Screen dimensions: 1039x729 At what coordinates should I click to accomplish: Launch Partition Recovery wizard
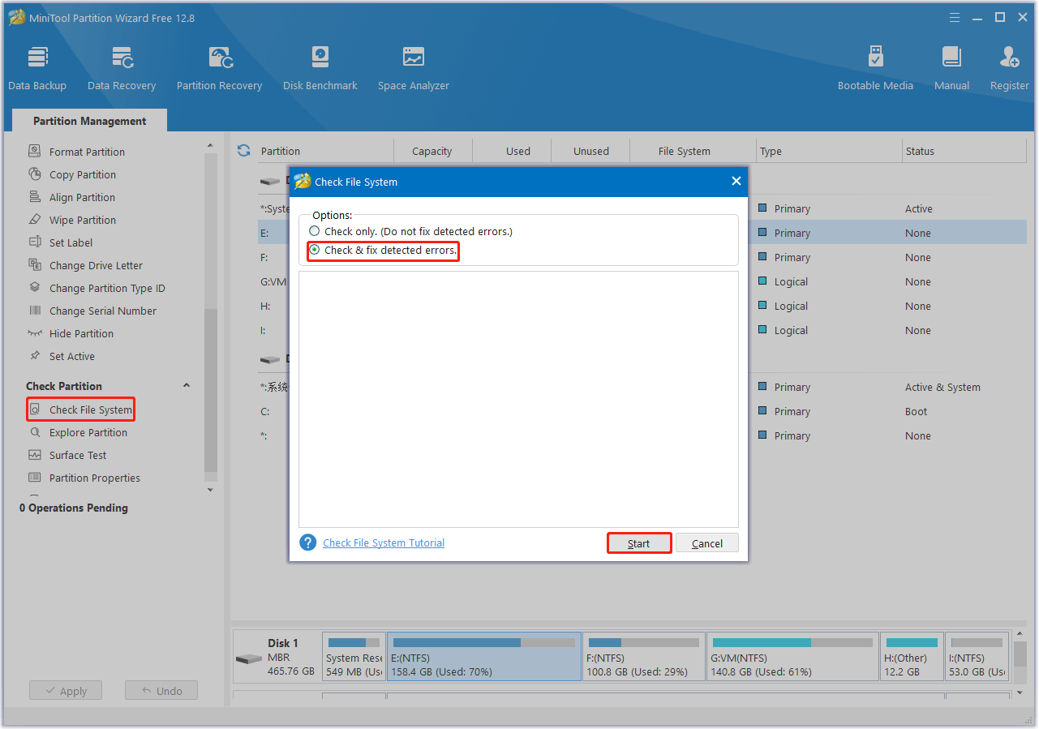pyautogui.click(x=219, y=68)
